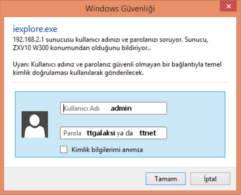Click the Parola placeholder label
Viewport: 241px width, 195px height.
tap(72, 133)
